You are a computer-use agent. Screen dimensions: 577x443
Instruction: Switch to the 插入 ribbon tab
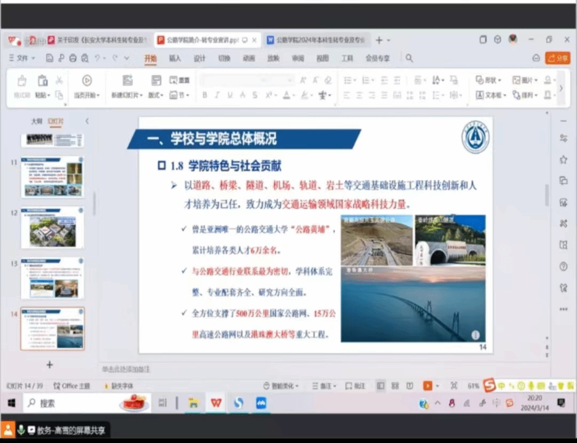[x=175, y=58]
